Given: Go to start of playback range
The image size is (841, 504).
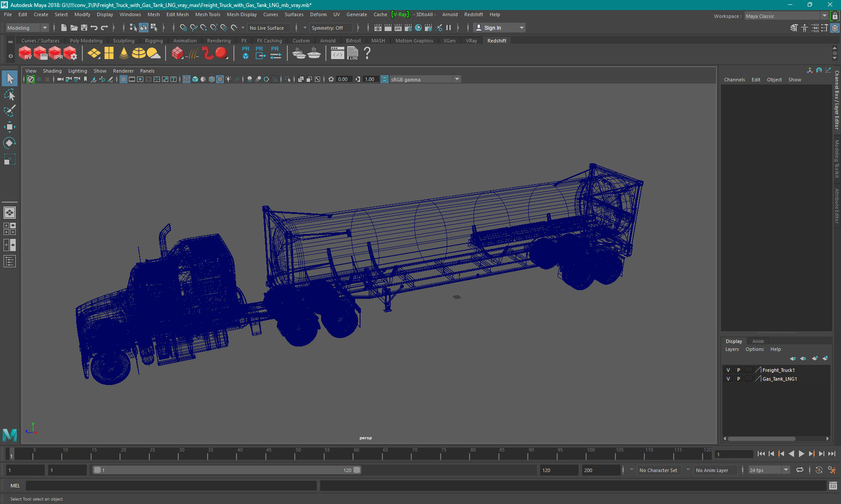Looking at the screenshot, I should tap(761, 454).
